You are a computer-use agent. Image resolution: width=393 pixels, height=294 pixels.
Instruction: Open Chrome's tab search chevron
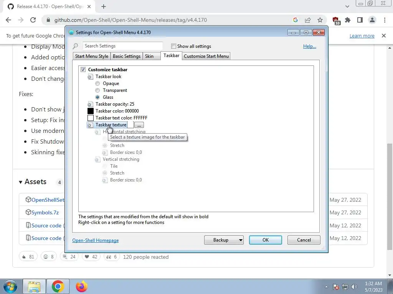click(347, 7)
